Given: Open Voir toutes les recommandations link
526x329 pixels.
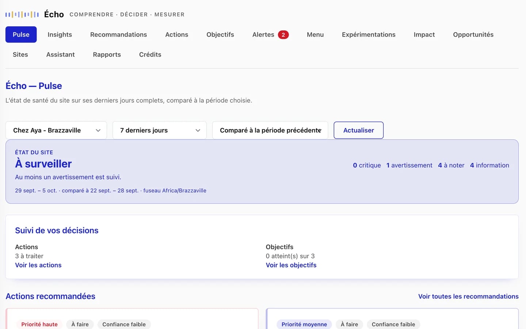Looking at the screenshot, I should coord(468,296).
